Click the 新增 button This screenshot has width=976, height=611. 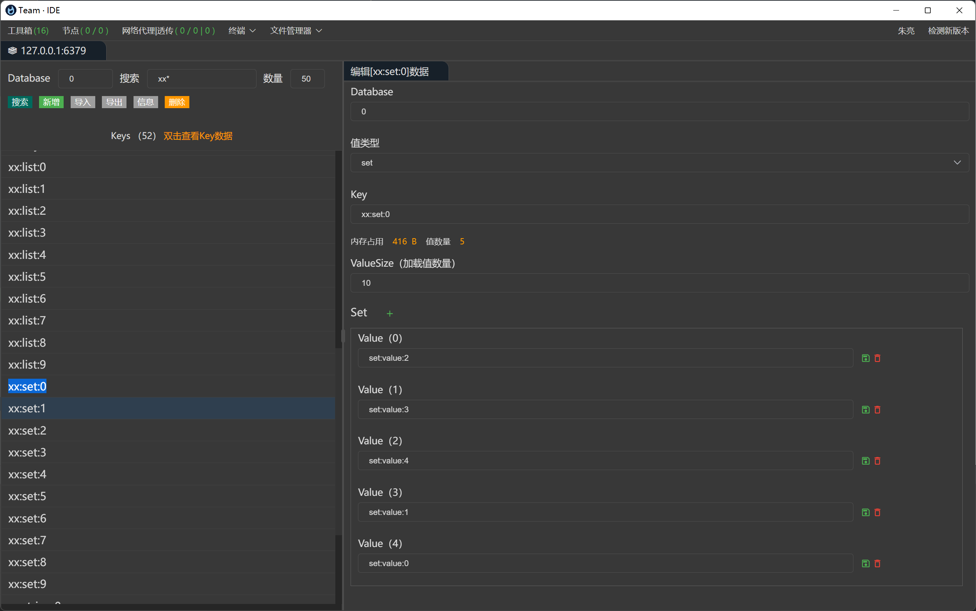click(51, 102)
